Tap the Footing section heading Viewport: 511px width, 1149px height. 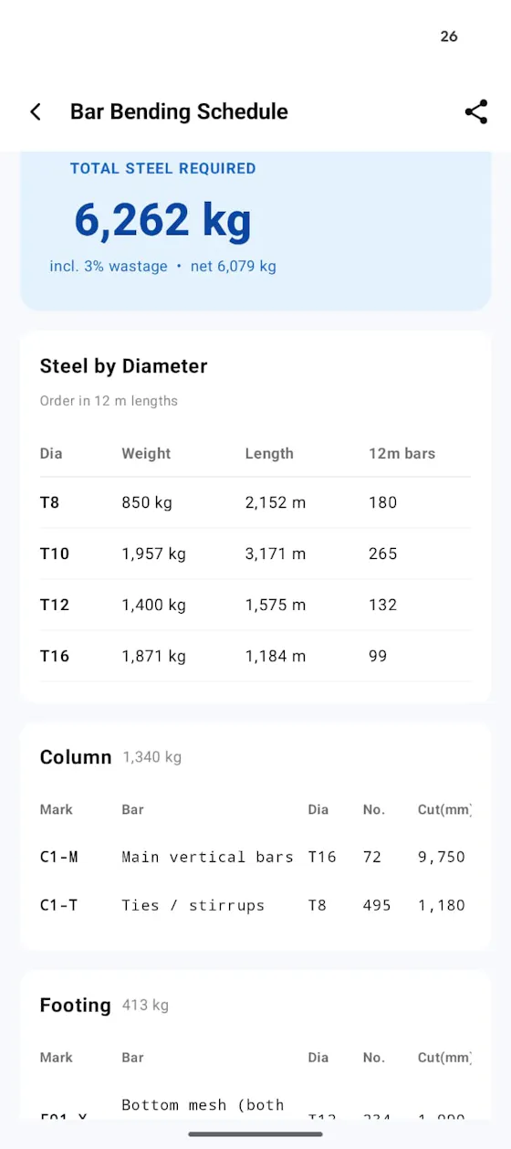pos(76,1006)
